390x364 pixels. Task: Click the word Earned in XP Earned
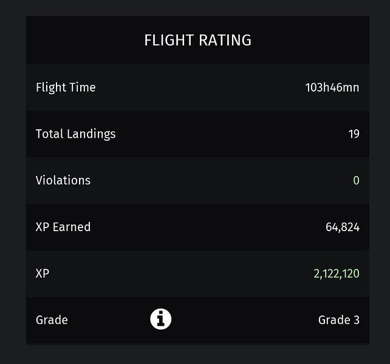72,227
